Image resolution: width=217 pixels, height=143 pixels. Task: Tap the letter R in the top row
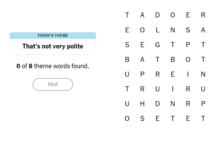click(203, 15)
